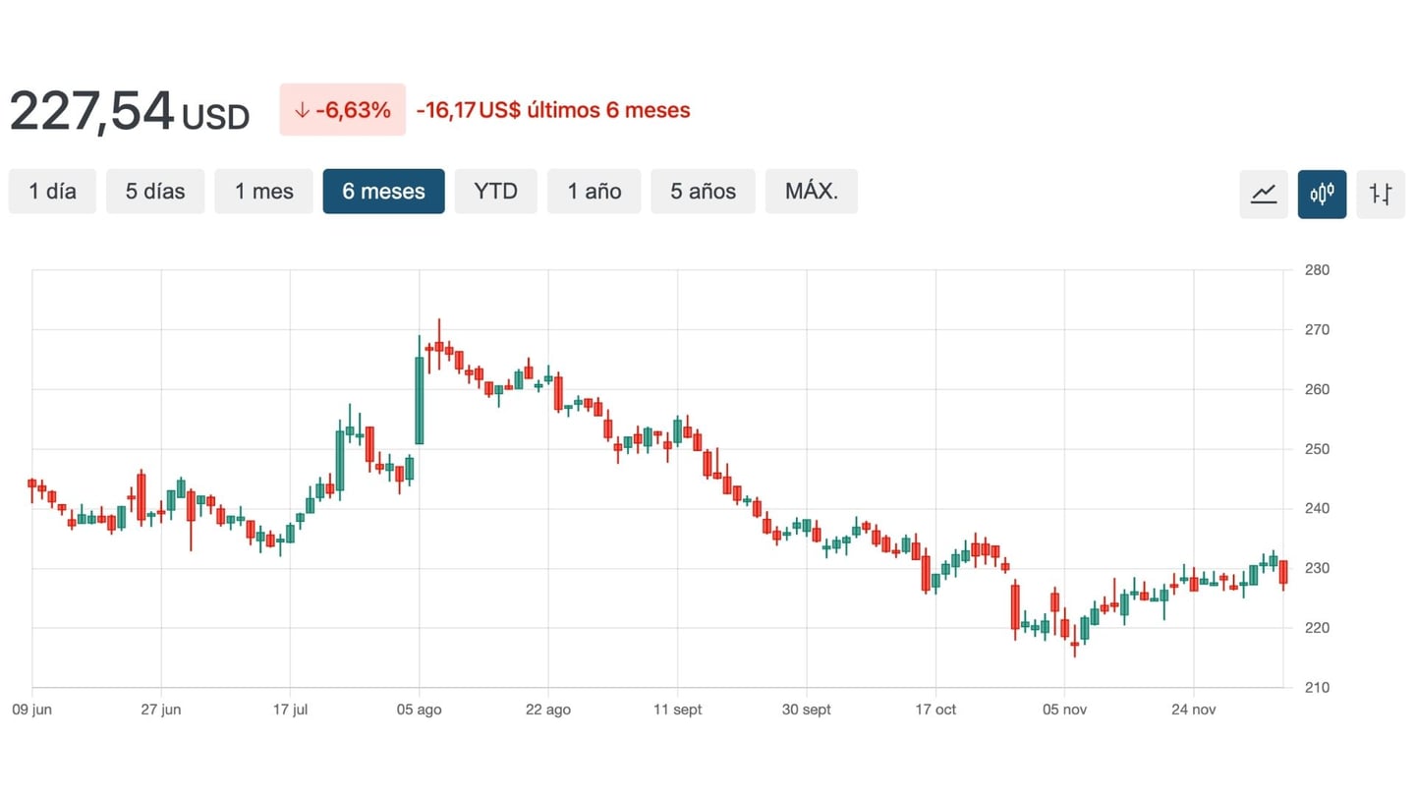The width and height of the screenshot is (1415, 796).
Task: Show the MÁX. full history range
Action: click(811, 192)
